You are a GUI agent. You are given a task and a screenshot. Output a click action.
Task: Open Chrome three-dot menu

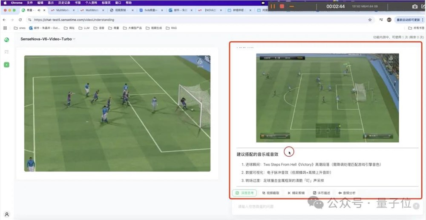[423, 20]
